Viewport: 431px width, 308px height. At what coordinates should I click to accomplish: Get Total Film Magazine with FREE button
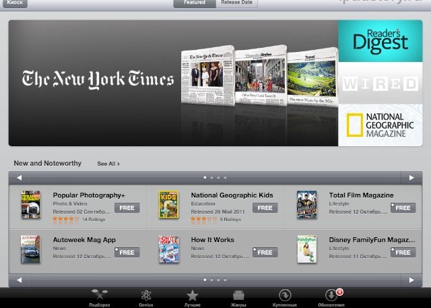[403, 208]
